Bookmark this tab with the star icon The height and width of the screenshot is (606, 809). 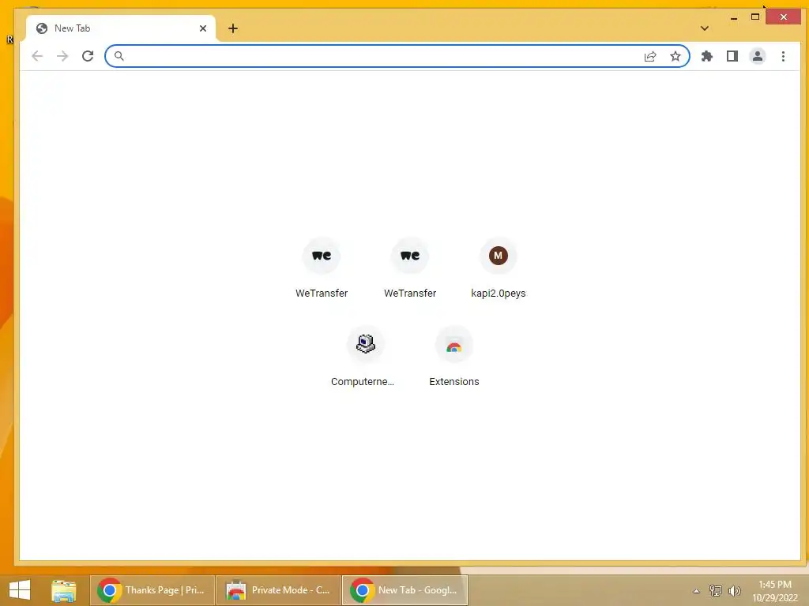click(675, 56)
